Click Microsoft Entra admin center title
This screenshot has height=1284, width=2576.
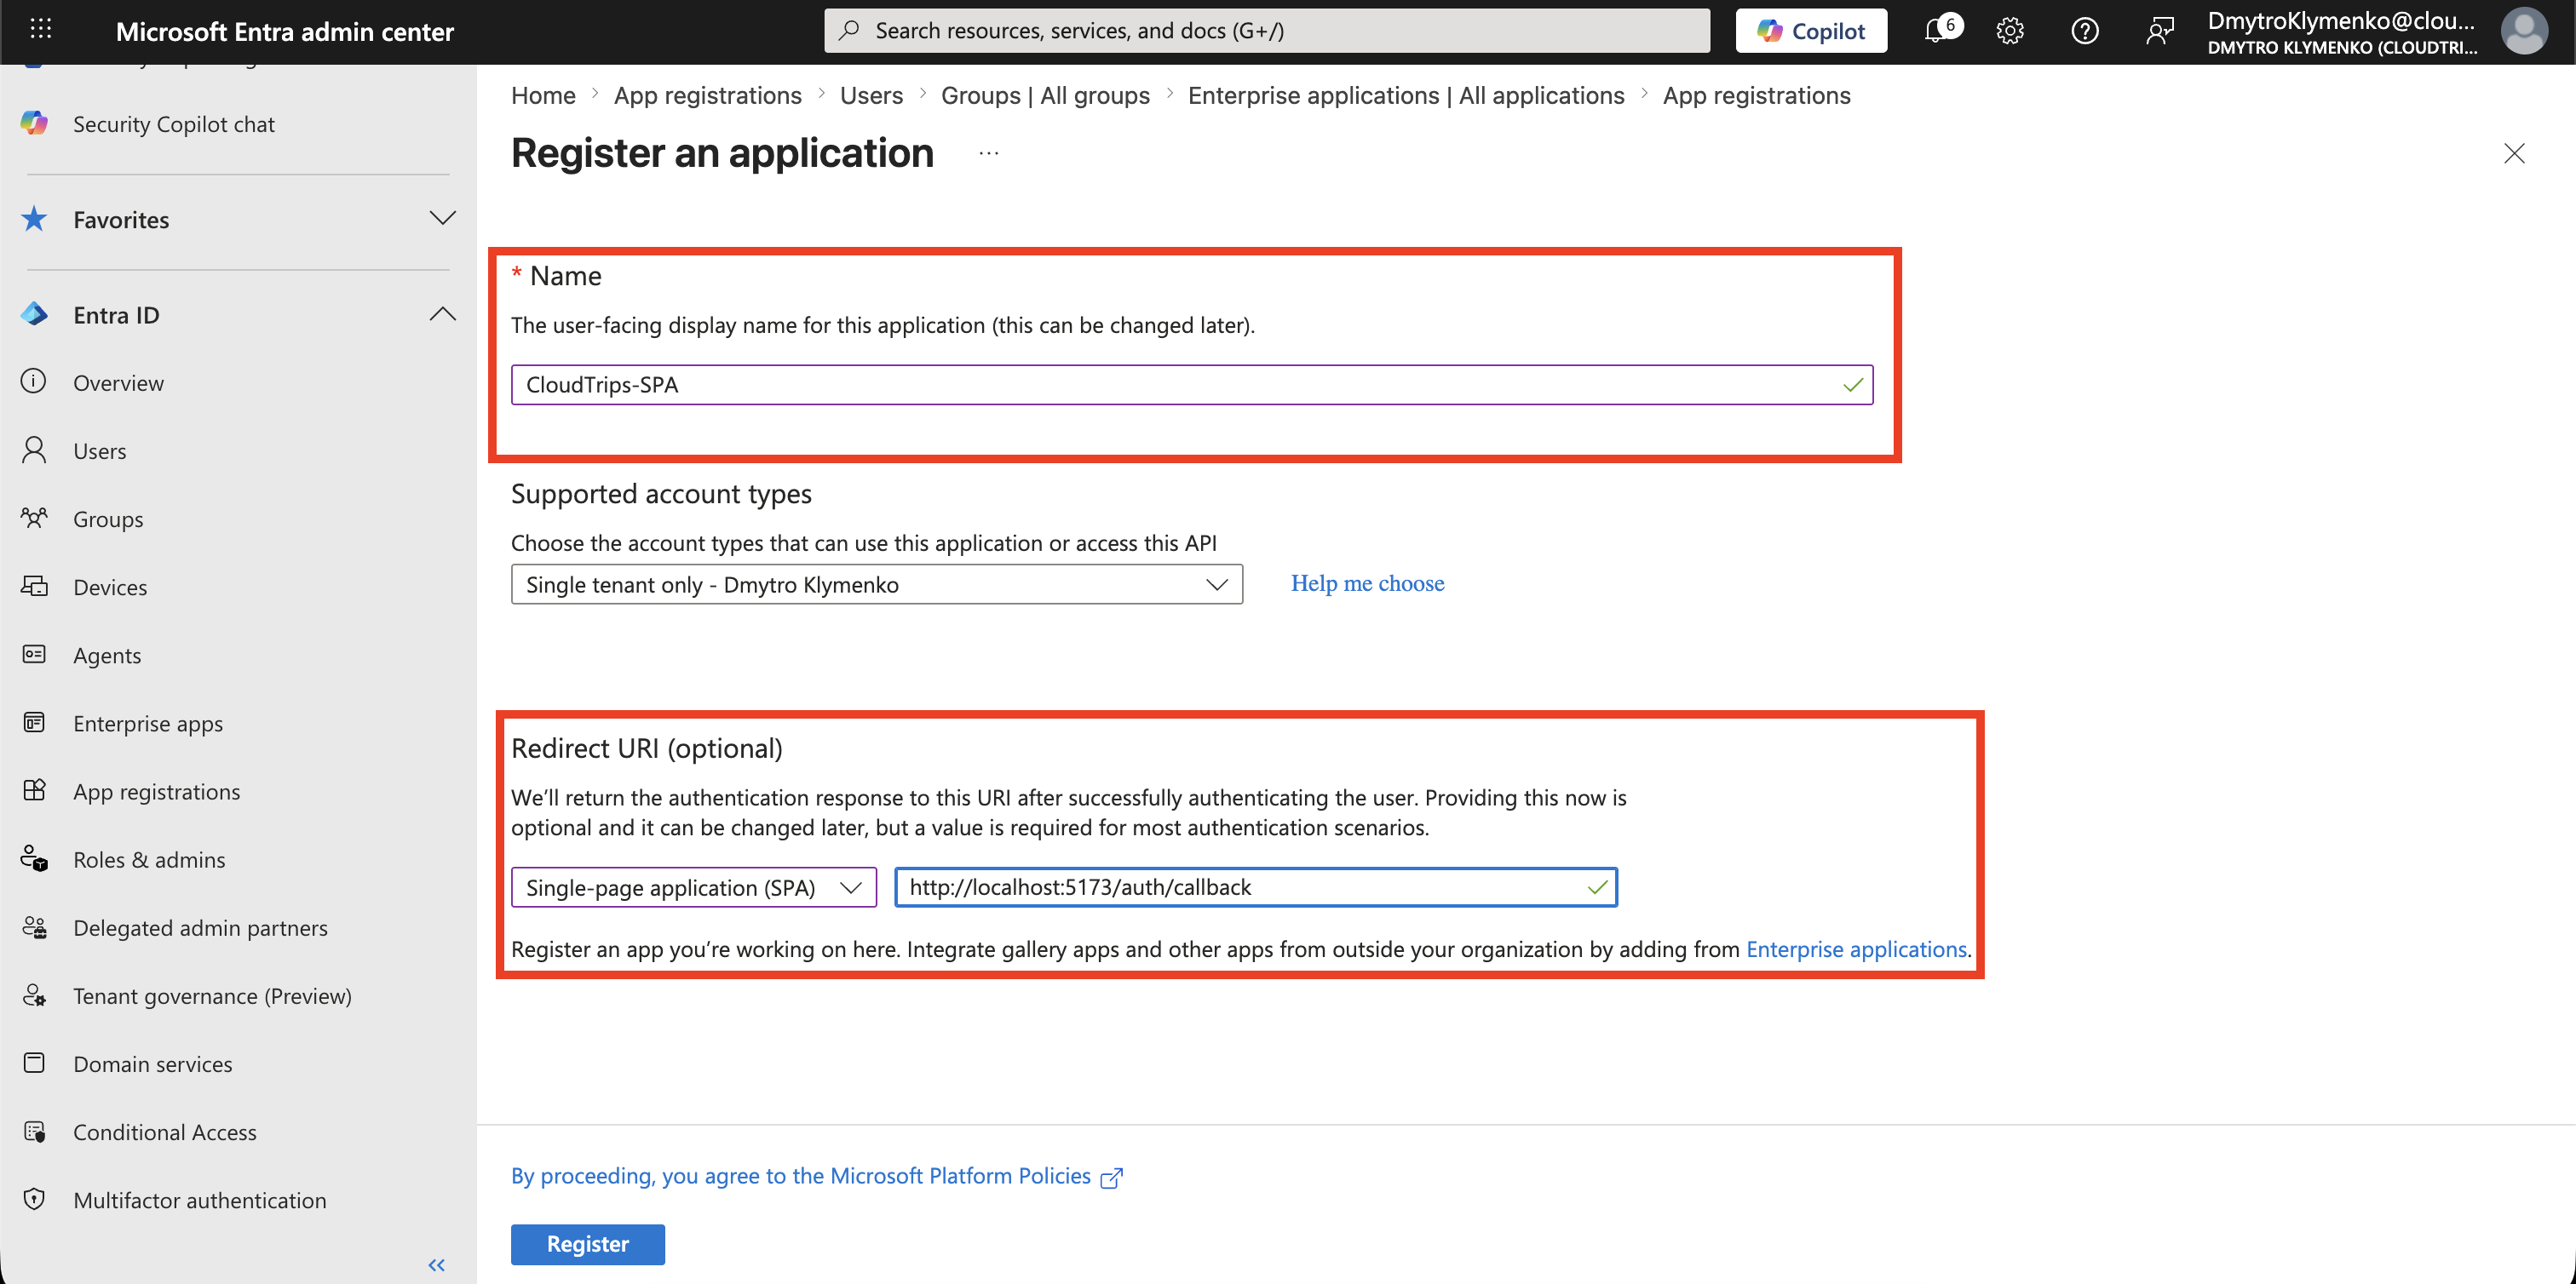[284, 31]
